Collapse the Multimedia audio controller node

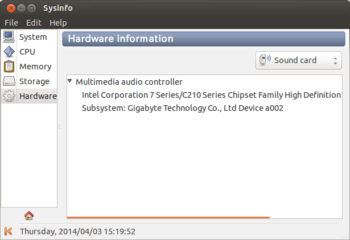coord(70,81)
